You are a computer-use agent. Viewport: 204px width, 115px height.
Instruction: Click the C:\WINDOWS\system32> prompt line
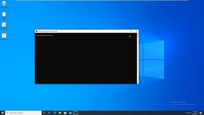44,35
